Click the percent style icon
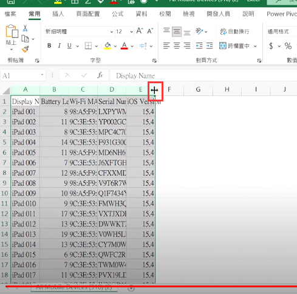The image size is (297, 294). pos(288,46)
